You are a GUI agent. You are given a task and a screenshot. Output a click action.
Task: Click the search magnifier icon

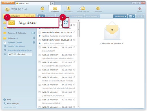(x=5, y=54)
